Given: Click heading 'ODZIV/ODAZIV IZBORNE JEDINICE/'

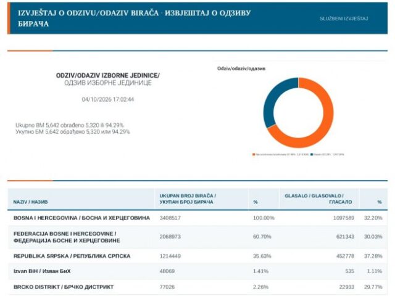Looking at the screenshot, I should point(108,75).
